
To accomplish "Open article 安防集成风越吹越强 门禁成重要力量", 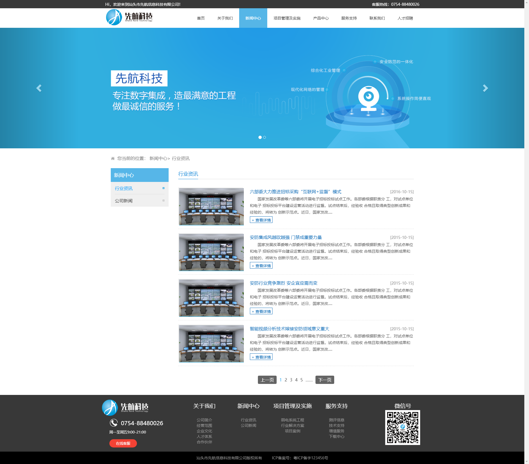I will (286, 238).
